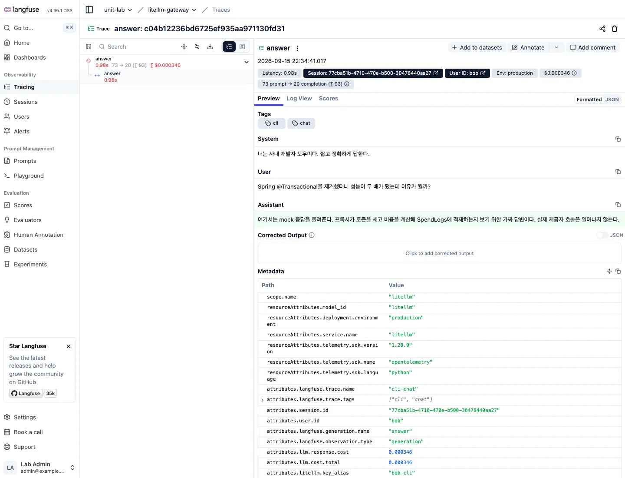This screenshot has height=478, width=625.
Task: Collapse the trace tree panel icon
Action: click(x=89, y=46)
